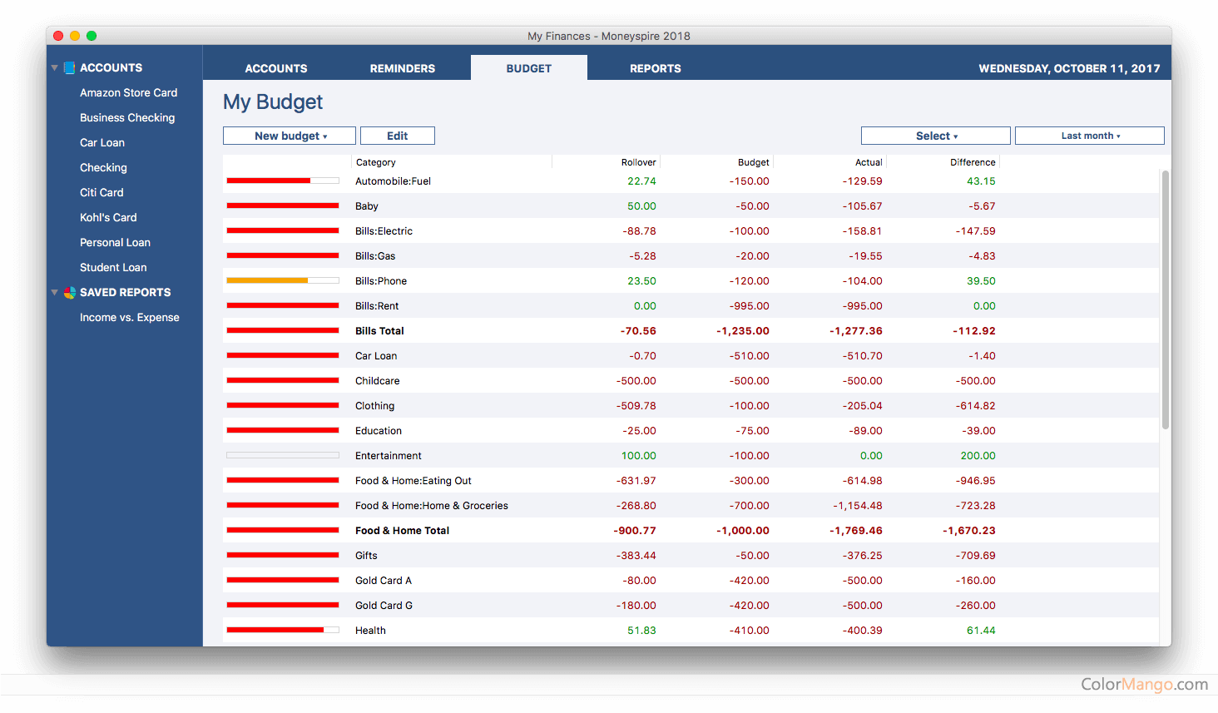Click the Saved Reports pie chart icon
The height and width of the screenshot is (713, 1218).
point(70,293)
